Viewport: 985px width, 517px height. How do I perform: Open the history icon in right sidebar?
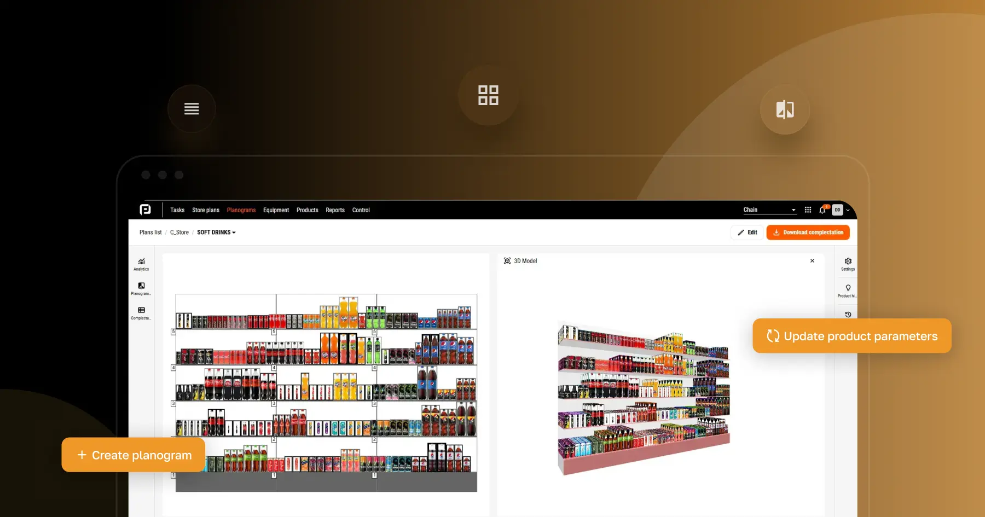point(847,314)
